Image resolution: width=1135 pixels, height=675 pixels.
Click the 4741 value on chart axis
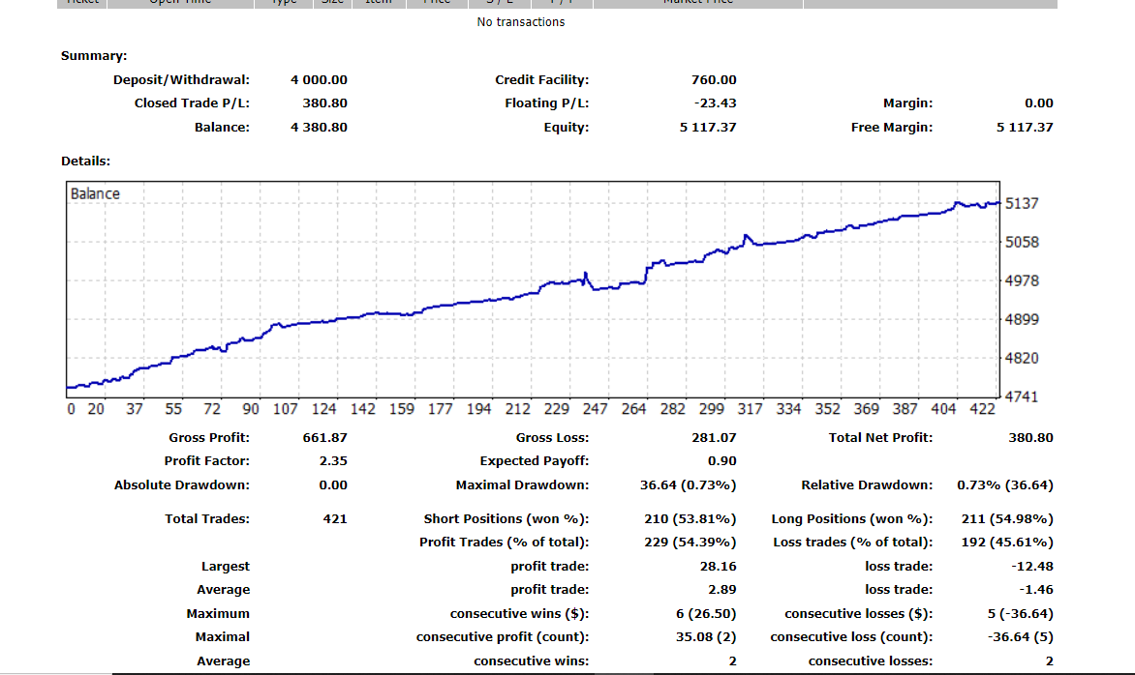pyautogui.click(x=1022, y=396)
